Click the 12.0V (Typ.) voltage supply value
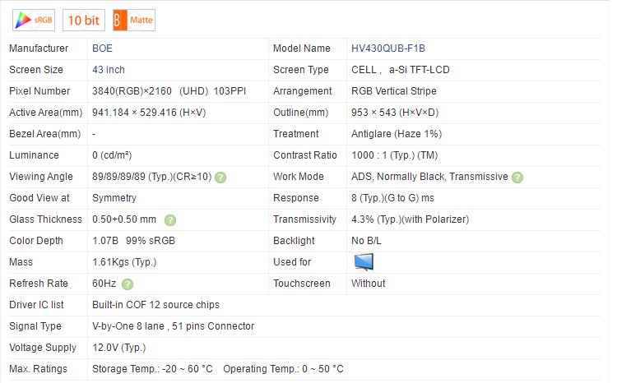 click(118, 348)
